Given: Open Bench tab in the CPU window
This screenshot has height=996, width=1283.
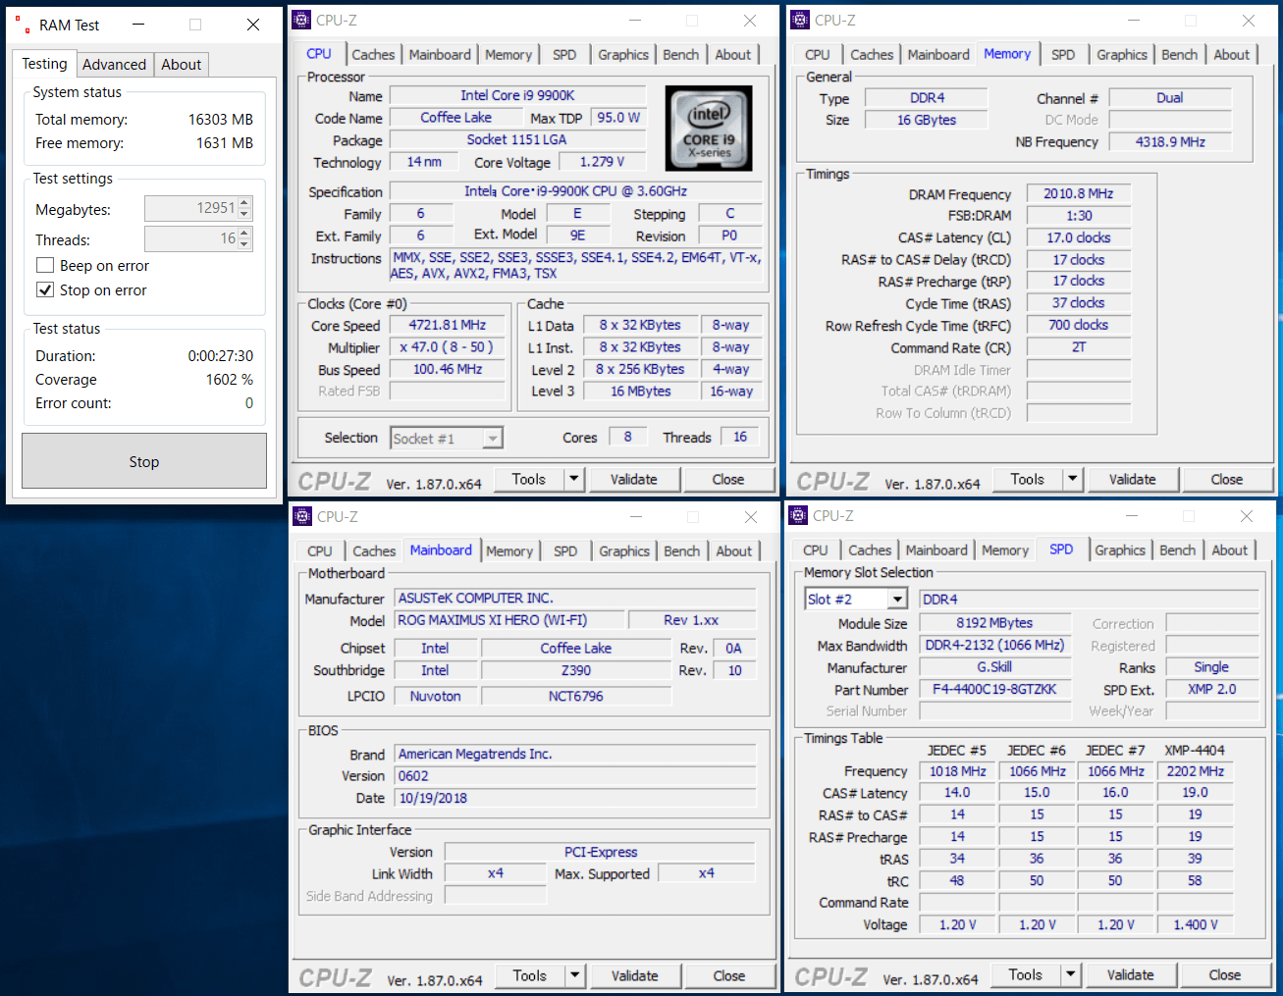Looking at the screenshot, I should click(681, 55).
